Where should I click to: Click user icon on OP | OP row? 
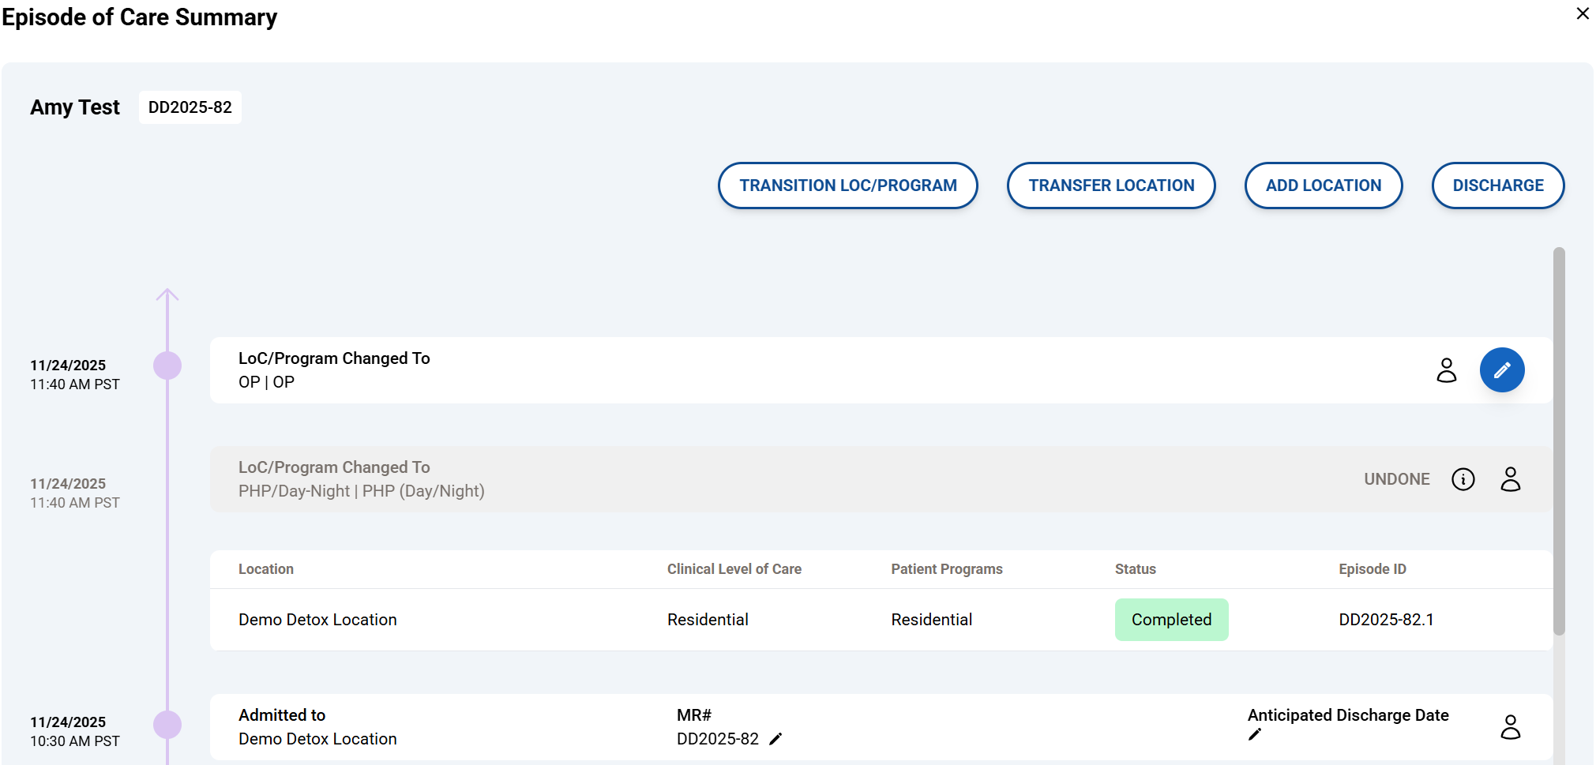[1446, 370]
